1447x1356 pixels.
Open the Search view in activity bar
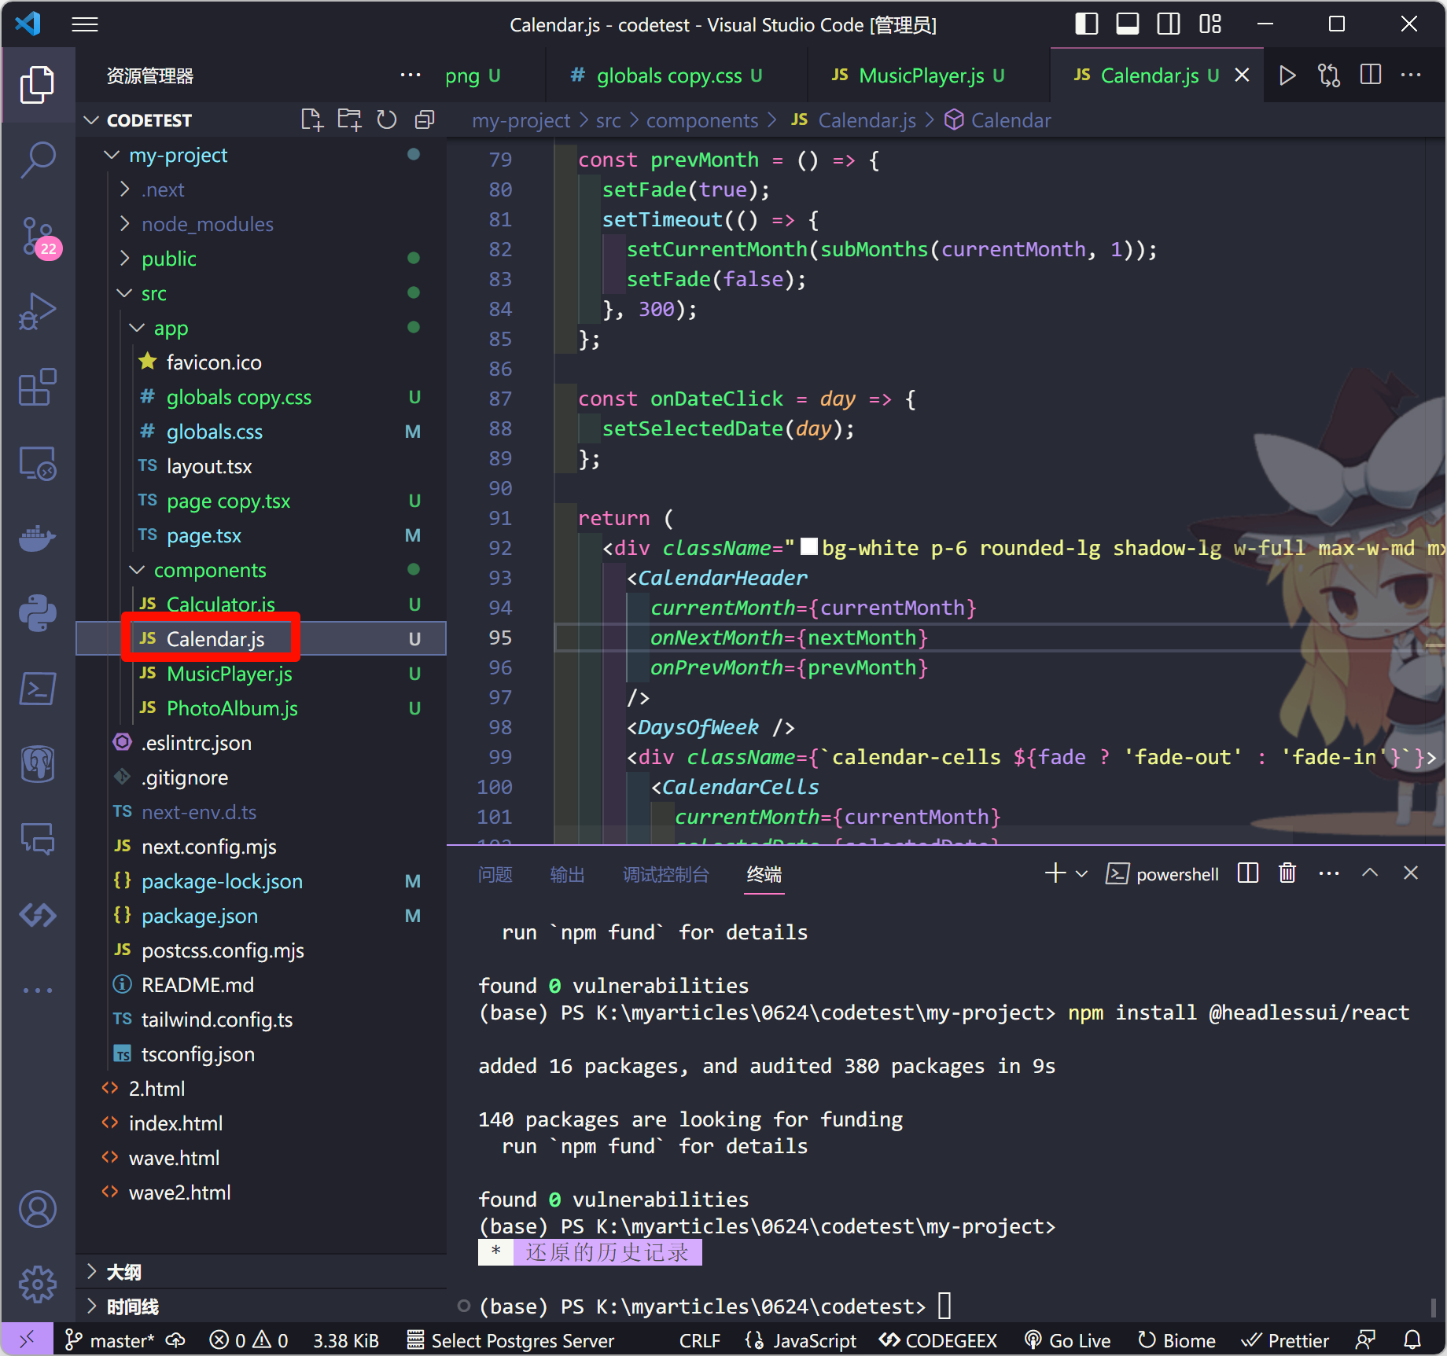pyautogui.click(x=37, y=160)
